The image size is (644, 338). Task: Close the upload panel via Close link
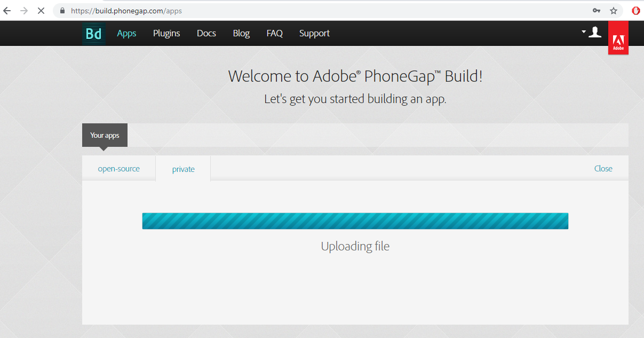coord(603,168)
